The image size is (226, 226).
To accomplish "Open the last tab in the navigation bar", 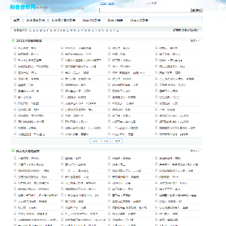I will pyautogui.click(x=139, y=21).
